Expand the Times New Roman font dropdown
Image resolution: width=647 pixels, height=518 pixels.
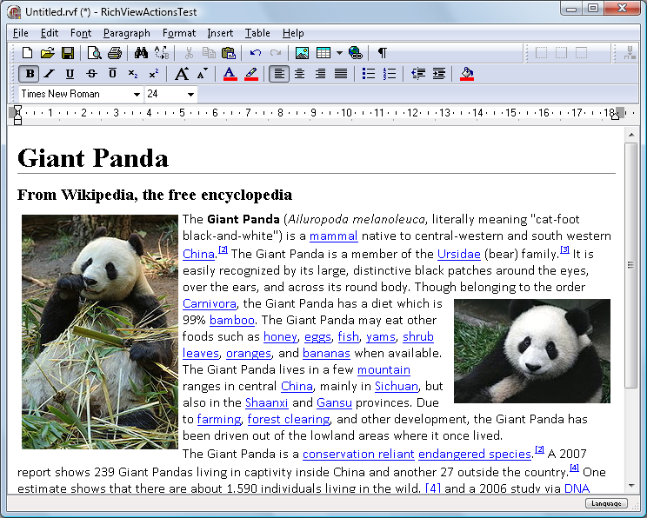(137, 94)
